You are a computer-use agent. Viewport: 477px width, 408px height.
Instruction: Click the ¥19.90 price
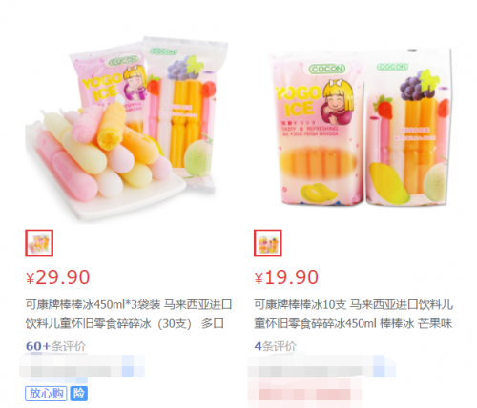pyautogui.click(x=286, y=277)
